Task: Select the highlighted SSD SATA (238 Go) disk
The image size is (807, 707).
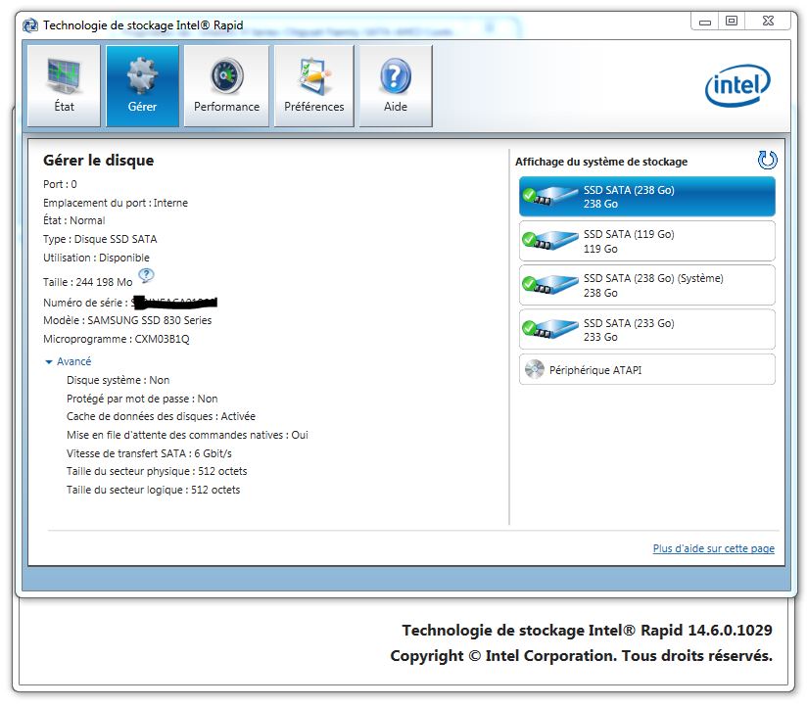Action: (647, 197)
